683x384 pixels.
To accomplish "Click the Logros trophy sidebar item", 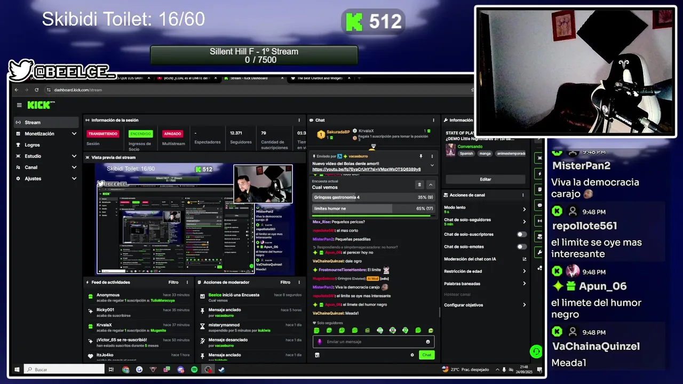I will tap(46, 145).
